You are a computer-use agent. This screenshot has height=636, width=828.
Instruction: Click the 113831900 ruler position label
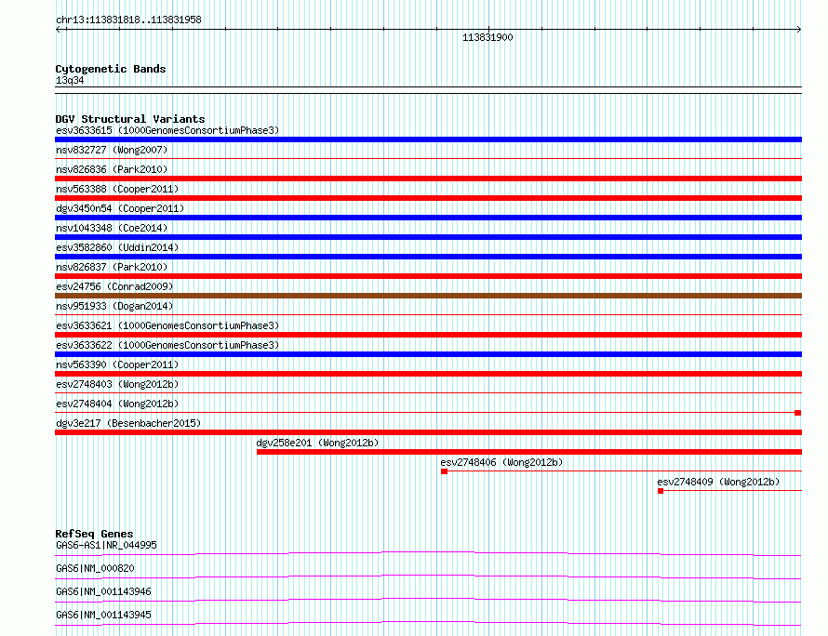(x=487, y=37)
